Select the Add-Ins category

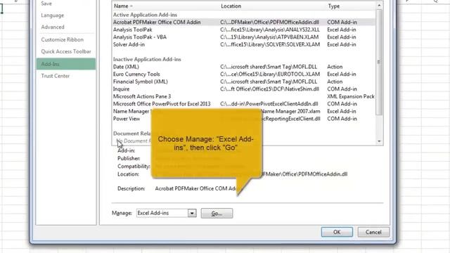point(66,64)
